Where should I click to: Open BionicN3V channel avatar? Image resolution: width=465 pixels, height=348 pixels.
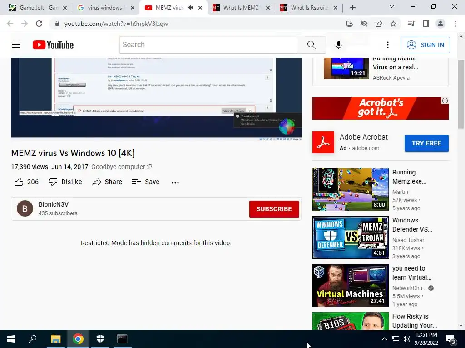pyautogui.click(x=25, y=208)
